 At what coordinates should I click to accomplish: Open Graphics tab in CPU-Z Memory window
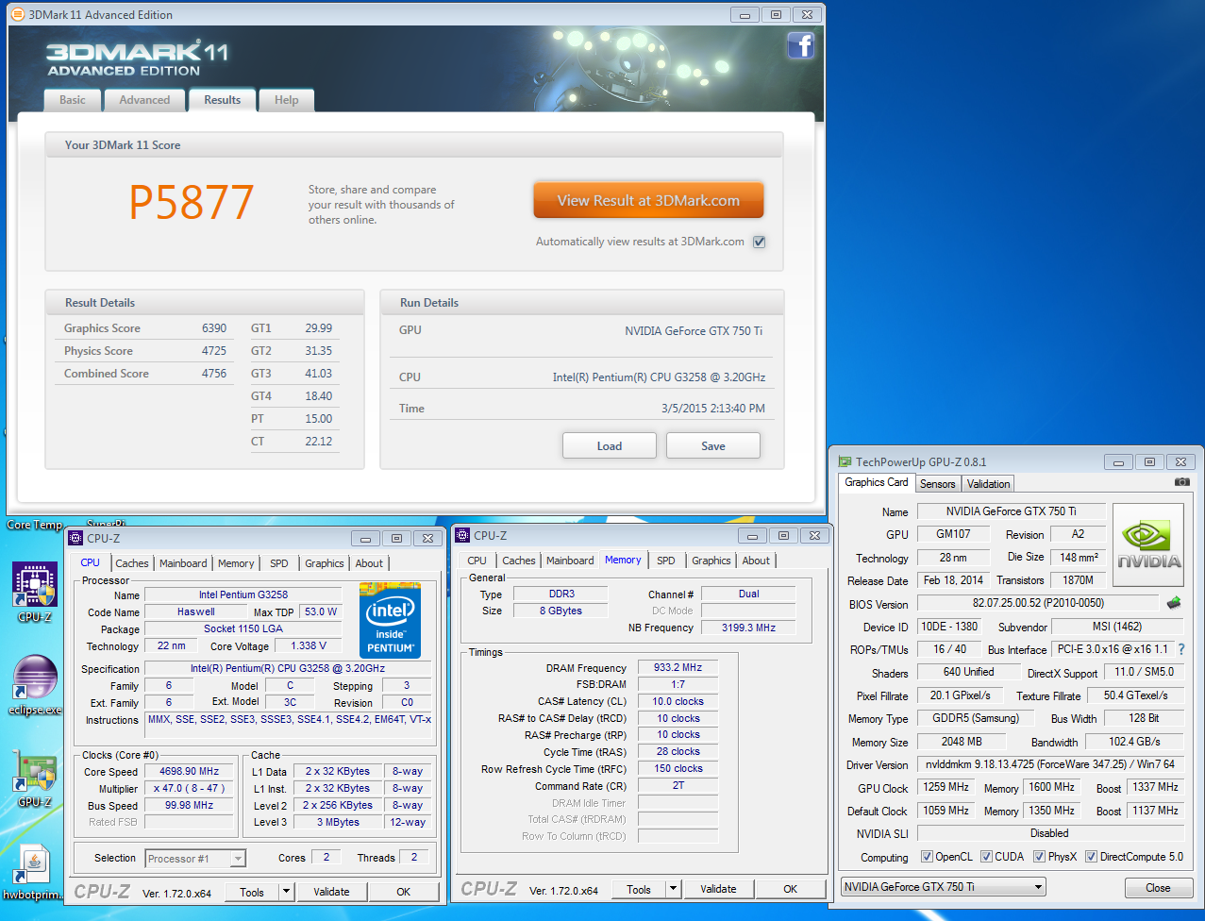point(711,561)
